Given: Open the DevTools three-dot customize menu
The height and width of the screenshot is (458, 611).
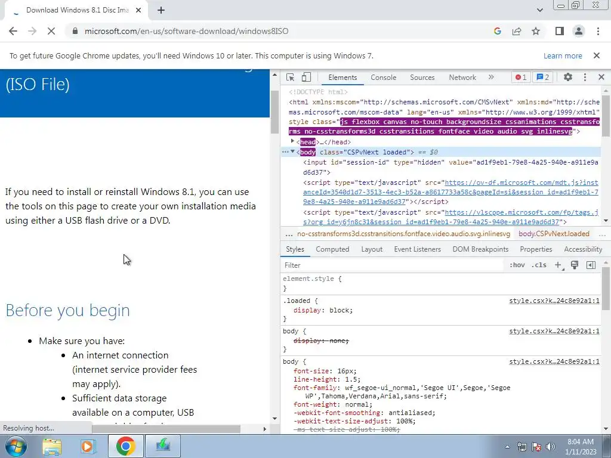Looking at the screenshot, I should click(x=585, y=77).
